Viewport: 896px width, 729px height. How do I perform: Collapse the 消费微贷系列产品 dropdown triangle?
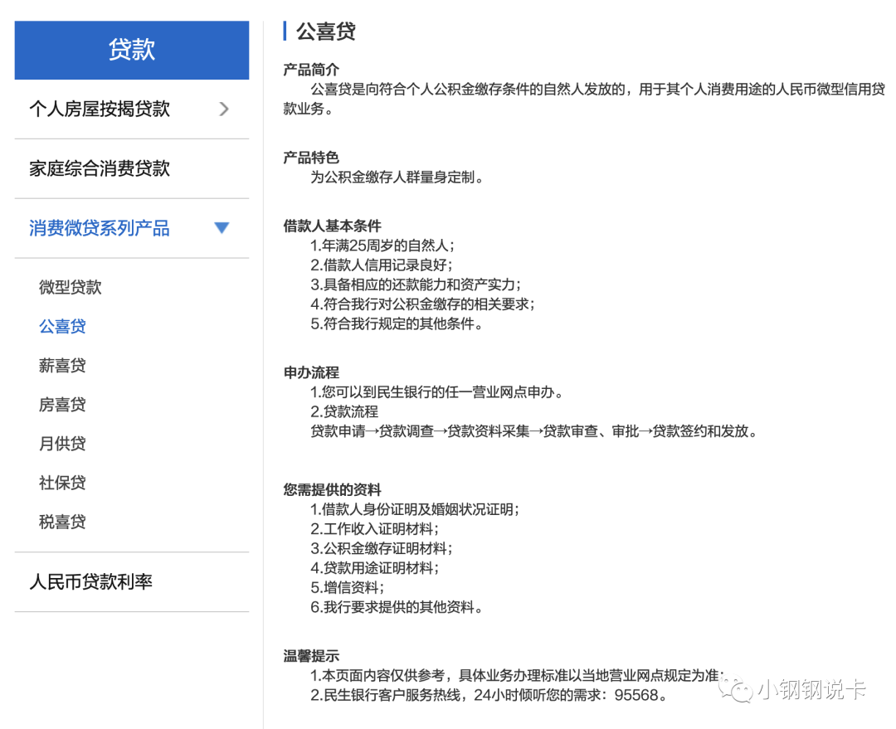click(x=222, y=227)
